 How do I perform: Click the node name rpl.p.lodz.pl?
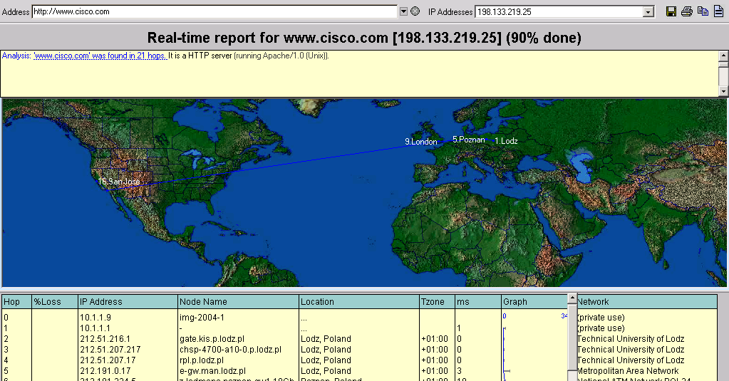201,360
